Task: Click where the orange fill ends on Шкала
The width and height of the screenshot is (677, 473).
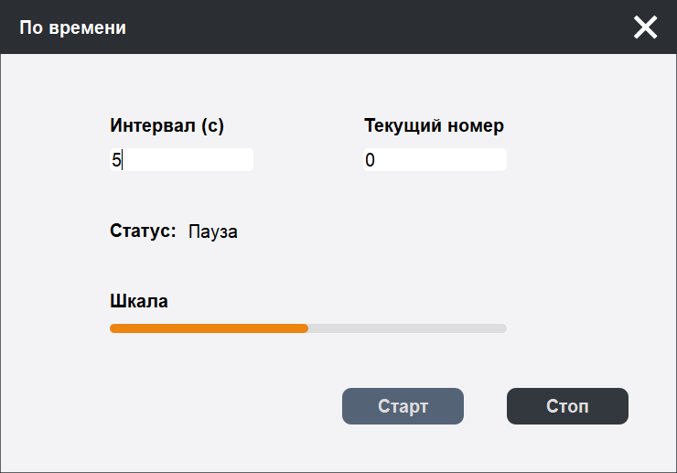Action: point(306,328)
